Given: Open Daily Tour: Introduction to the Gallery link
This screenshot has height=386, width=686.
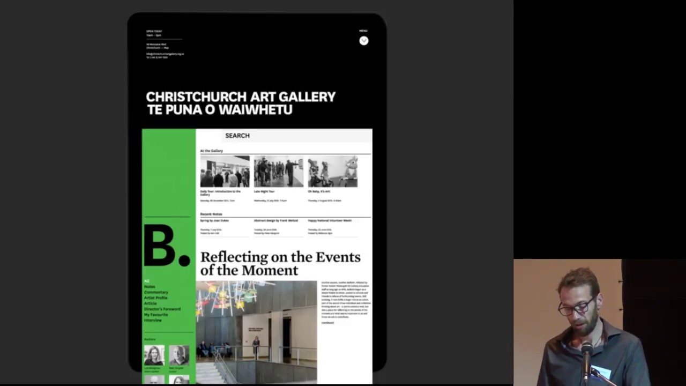Looking at the screenshot, I should tap(220, 193).
